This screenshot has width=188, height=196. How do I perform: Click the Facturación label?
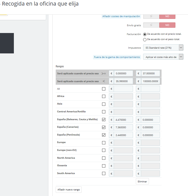tap(134, 34)
